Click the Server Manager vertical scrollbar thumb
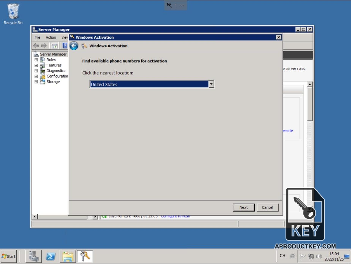 tap(310, 104)
